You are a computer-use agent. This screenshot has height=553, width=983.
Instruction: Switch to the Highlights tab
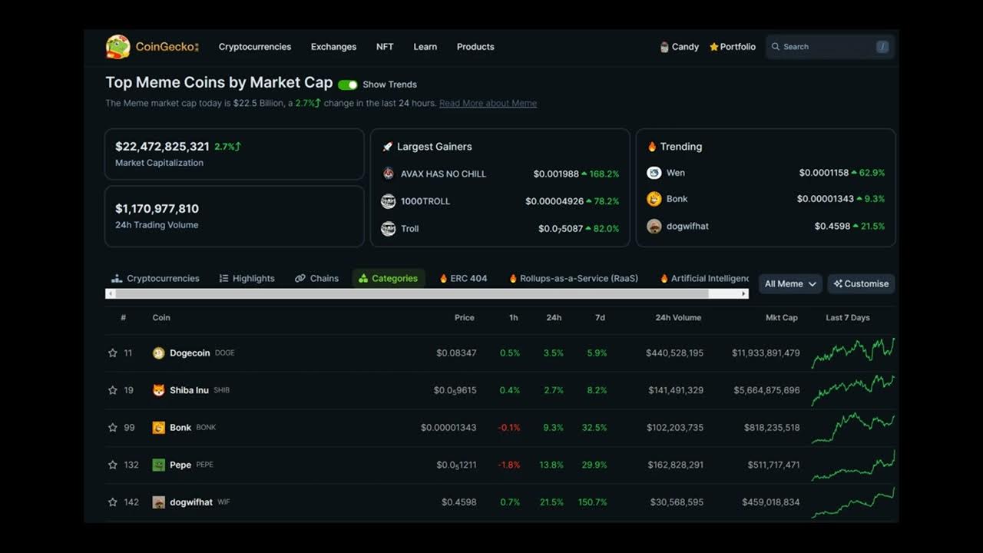[247, 279]
